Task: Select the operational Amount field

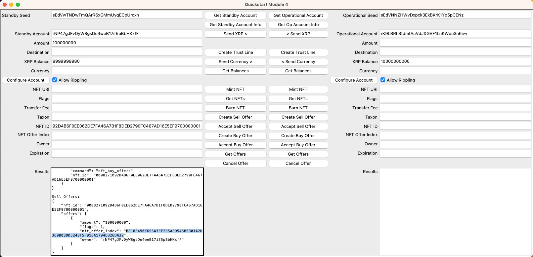Action: tap(455, 43)
